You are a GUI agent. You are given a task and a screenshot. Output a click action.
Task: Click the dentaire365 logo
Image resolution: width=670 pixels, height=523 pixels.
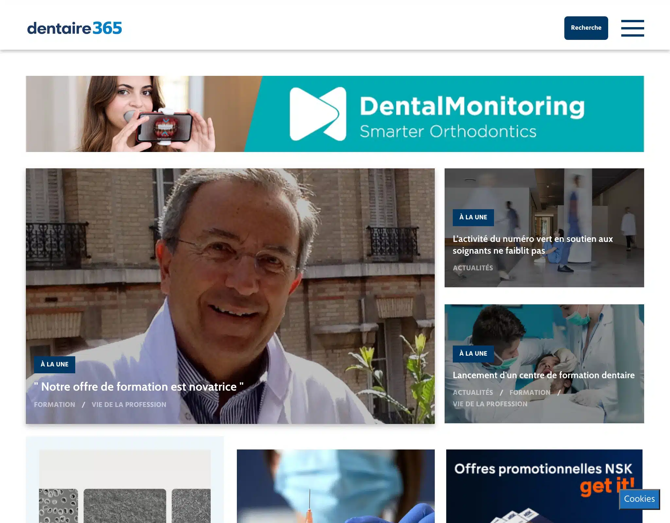tap(75, 28)
